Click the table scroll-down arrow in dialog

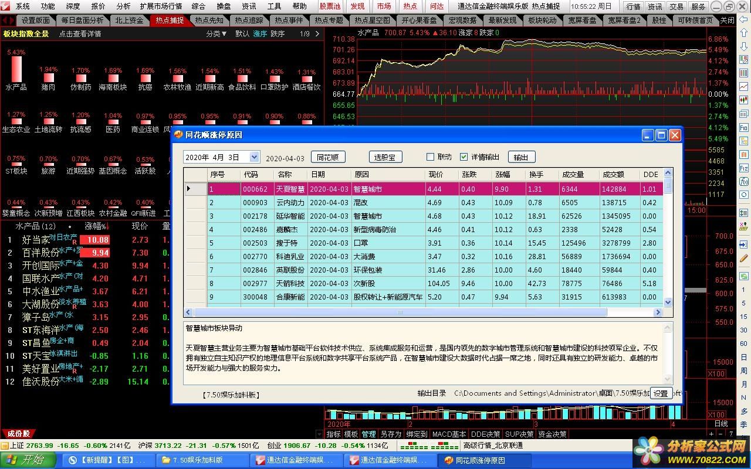click(668, 303)
